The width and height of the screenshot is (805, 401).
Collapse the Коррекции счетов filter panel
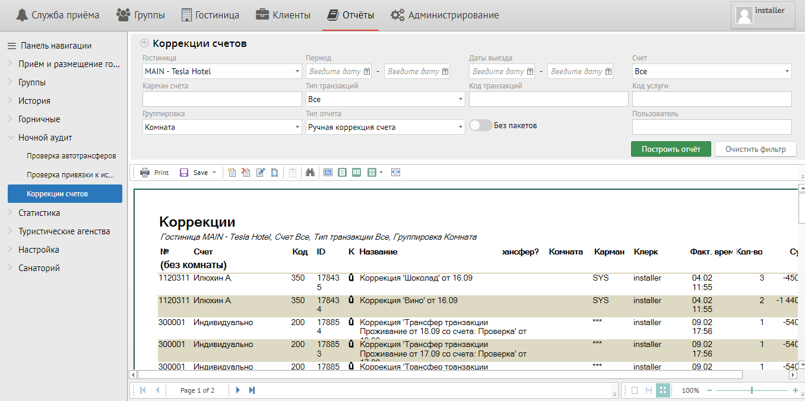144,43
